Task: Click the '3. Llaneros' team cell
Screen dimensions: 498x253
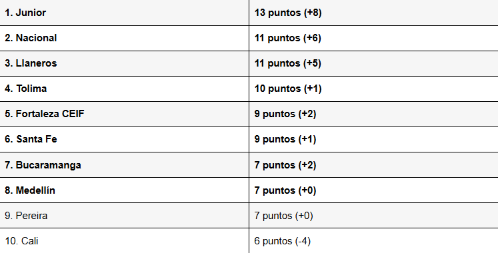Action: point(124,63)
